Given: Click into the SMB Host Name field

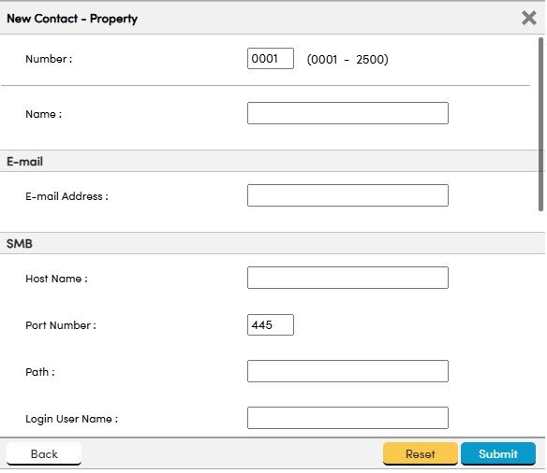Looking at the screenshot, I should point(347,278).
